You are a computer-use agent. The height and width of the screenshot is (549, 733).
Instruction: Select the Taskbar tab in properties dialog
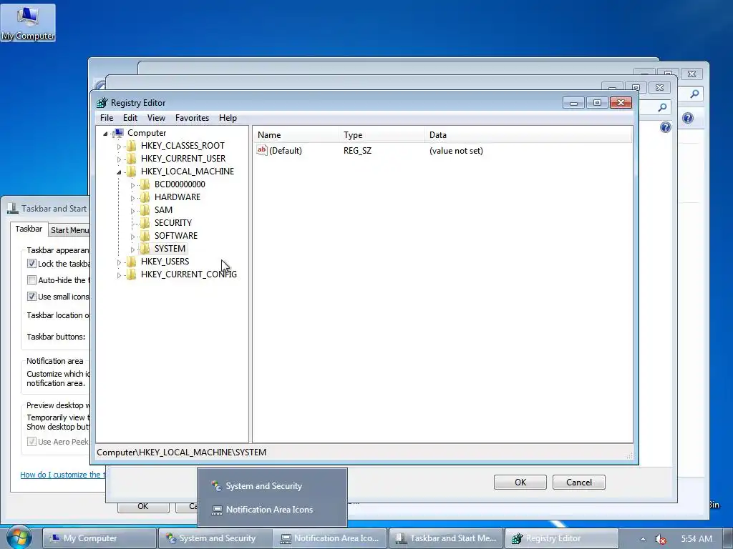pyautogui.click(x=29, y=229)
